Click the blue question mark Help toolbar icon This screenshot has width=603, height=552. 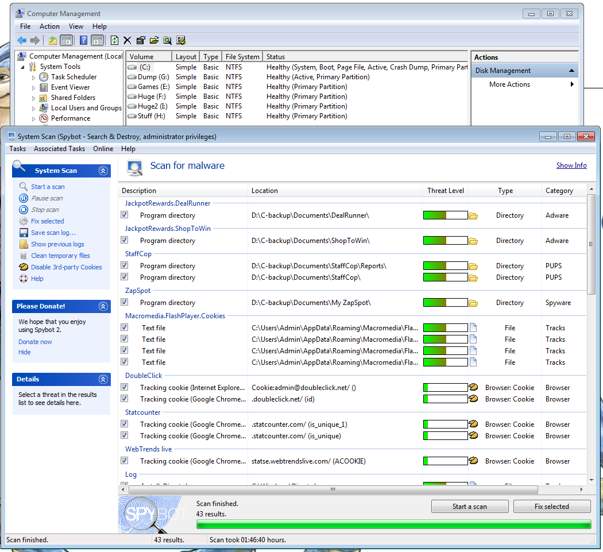click(83, 40)
